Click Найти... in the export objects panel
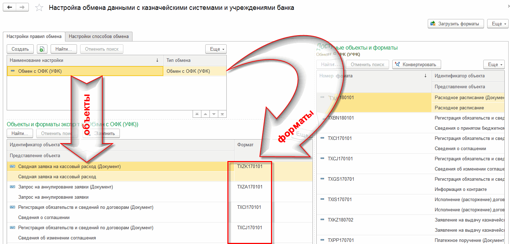The height and width of the screenshot is (244, 510). pos(20,133)
